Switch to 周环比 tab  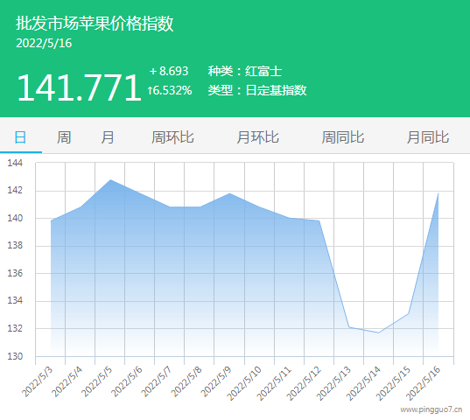(172, 137)
